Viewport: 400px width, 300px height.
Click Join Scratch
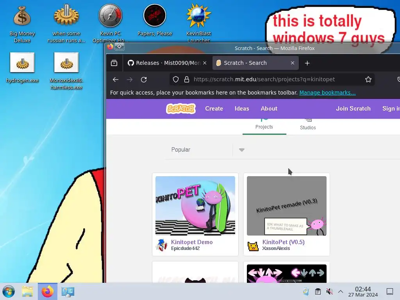[353, 109]
